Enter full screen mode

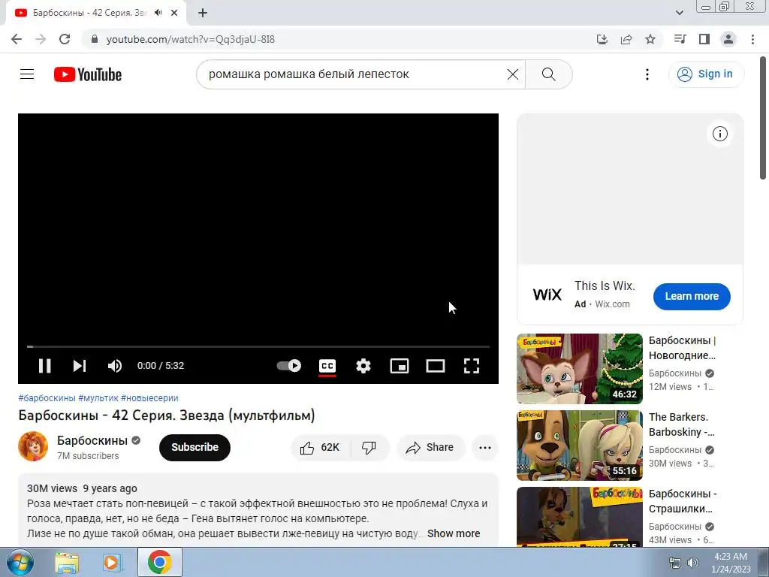click(472, 366)
